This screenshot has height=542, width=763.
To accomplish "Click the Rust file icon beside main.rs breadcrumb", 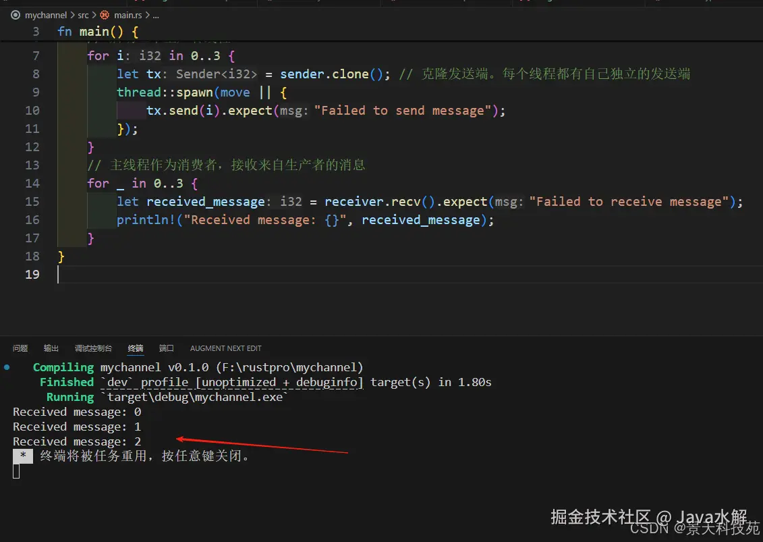I will (x=105, y=15).
